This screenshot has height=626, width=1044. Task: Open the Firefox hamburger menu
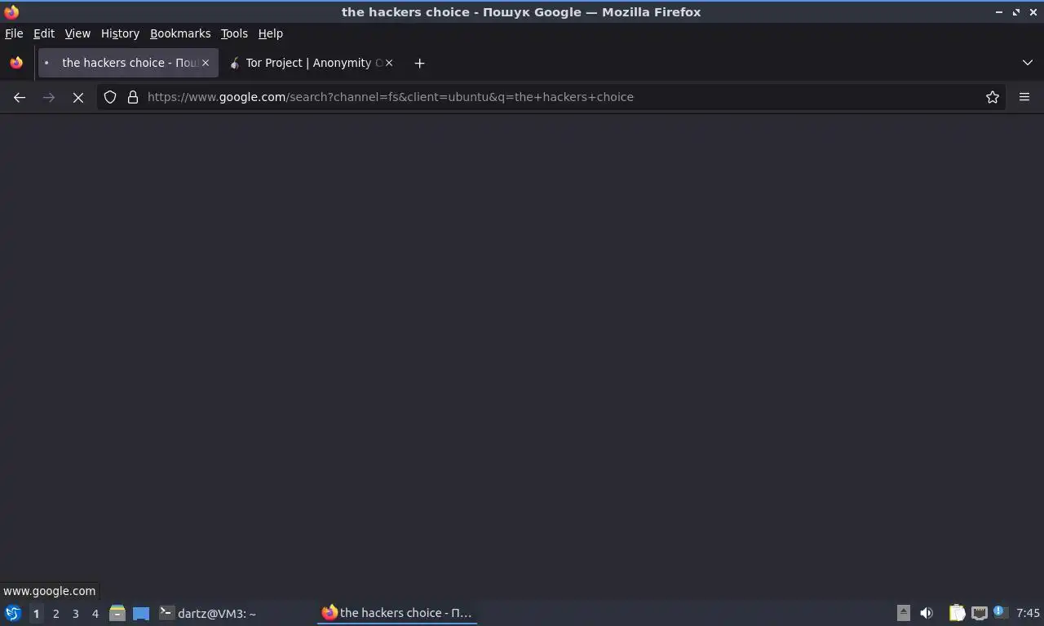(x=1024, y=97)
